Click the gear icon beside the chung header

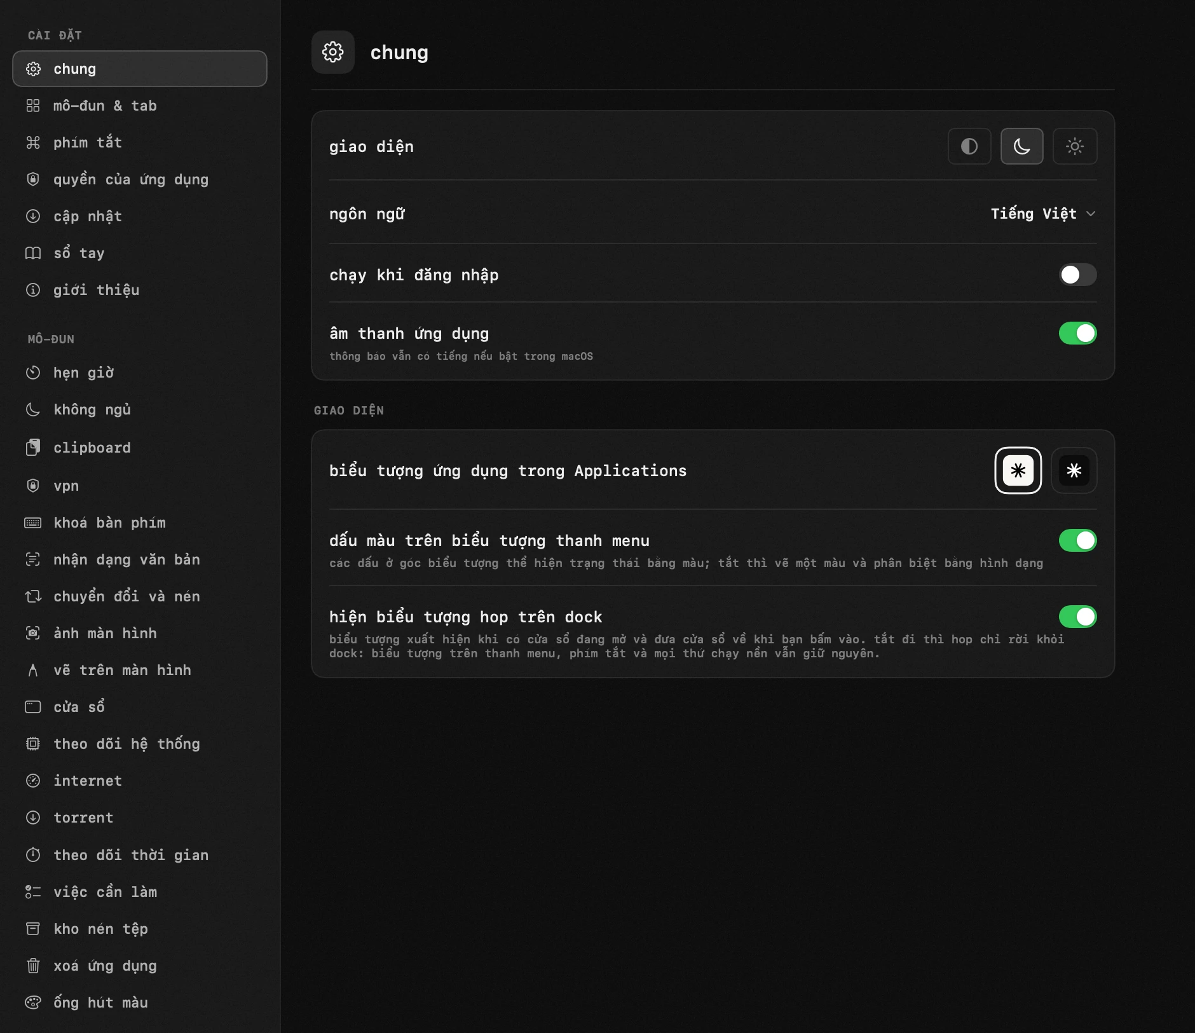coord(332,52)
